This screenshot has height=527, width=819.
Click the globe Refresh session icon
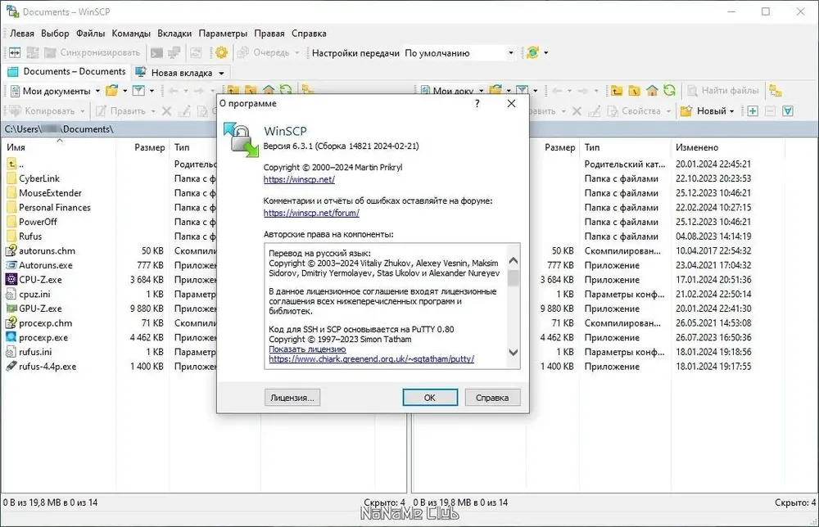tap(533, 52)
